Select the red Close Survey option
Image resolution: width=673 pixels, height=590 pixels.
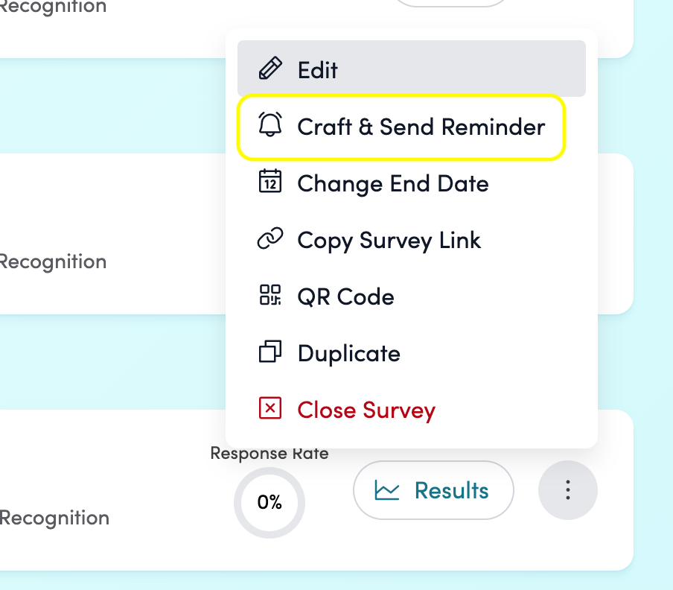coord(366,410)
